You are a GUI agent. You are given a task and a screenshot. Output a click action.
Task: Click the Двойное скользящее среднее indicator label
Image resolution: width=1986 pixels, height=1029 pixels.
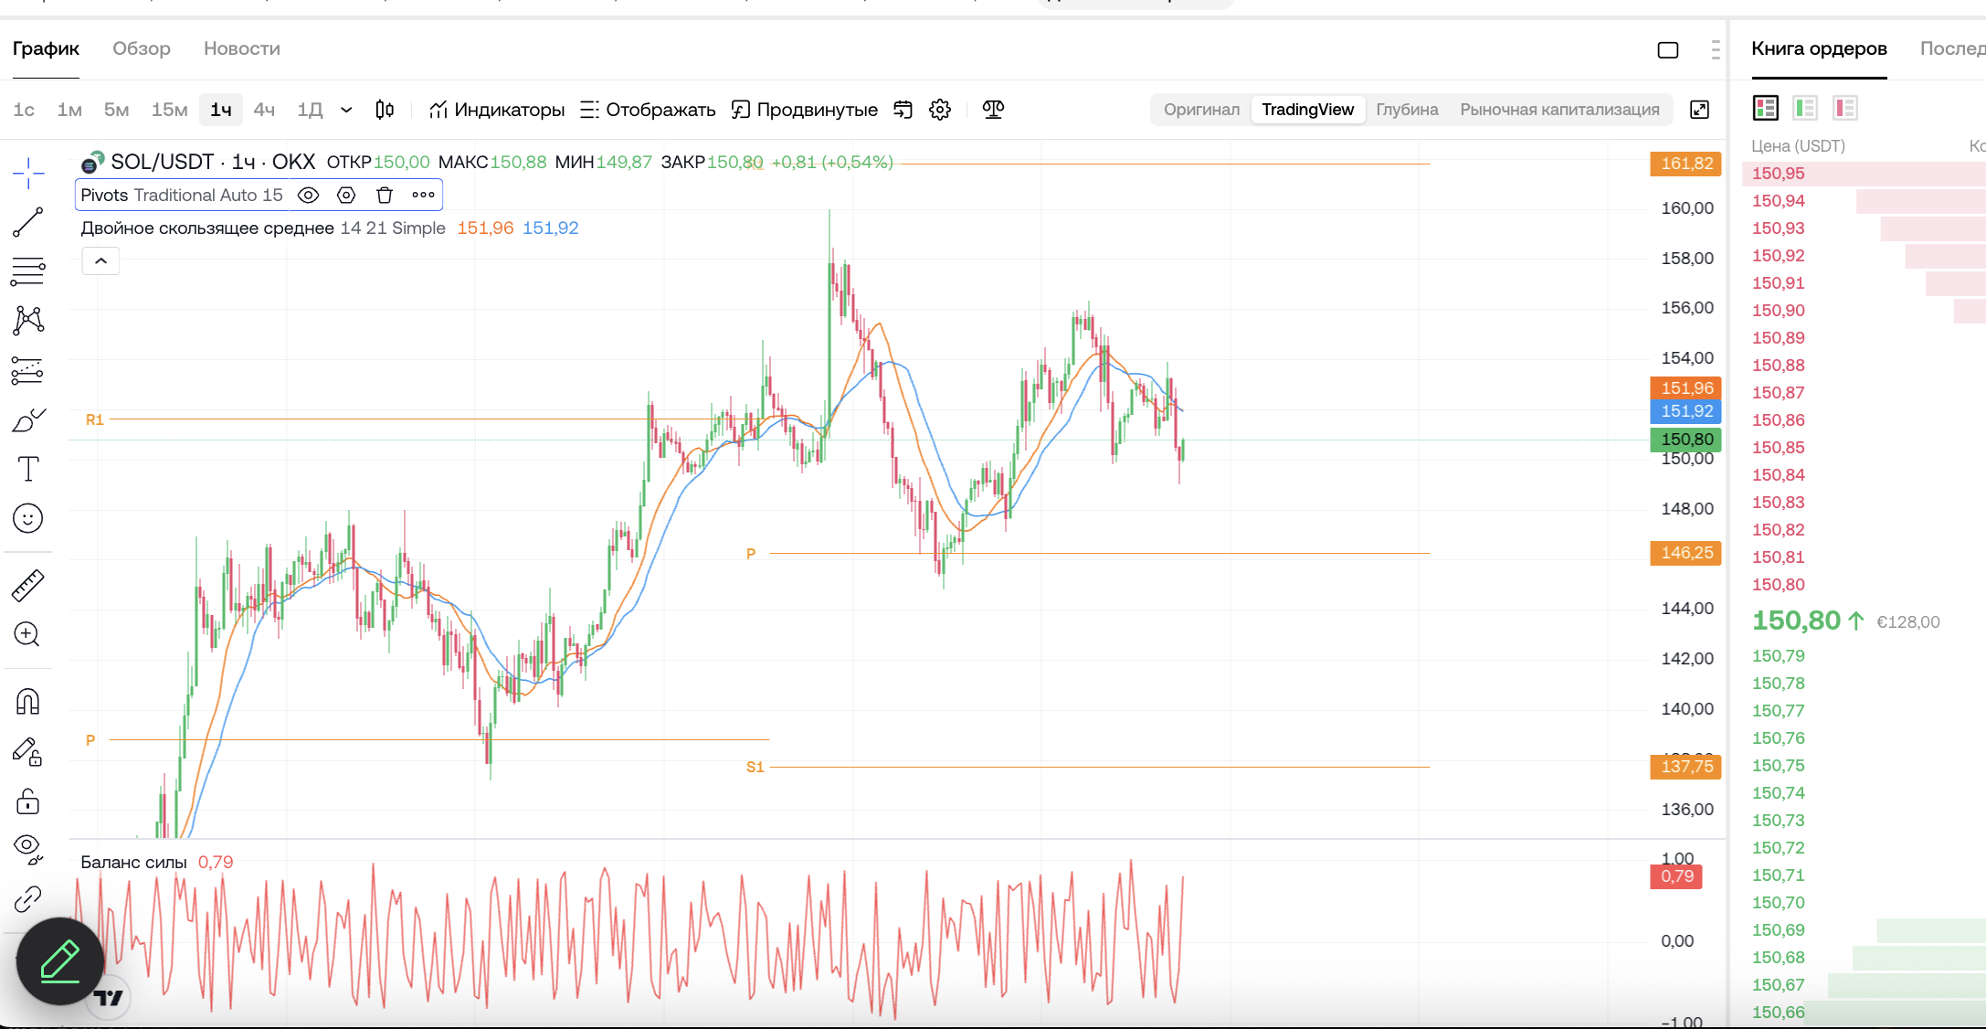(x=207, y=228)
